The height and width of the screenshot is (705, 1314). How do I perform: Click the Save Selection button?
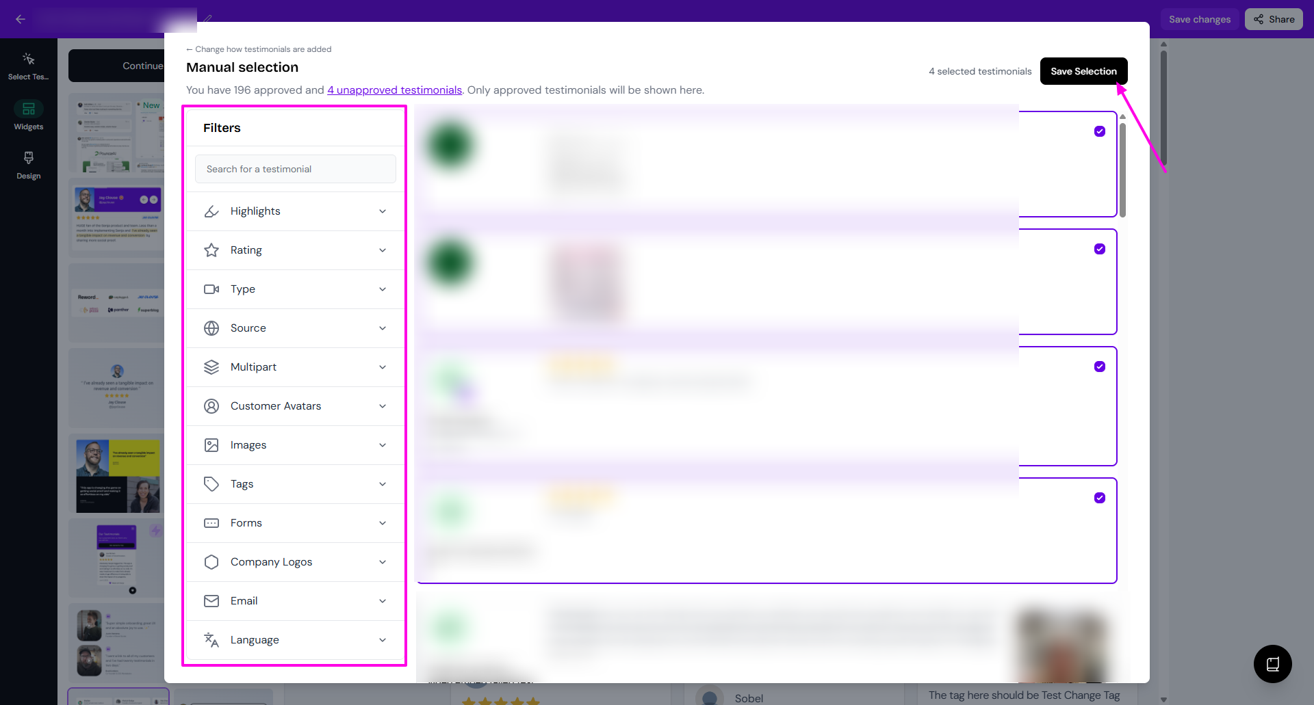click(x=1083, y=71)
